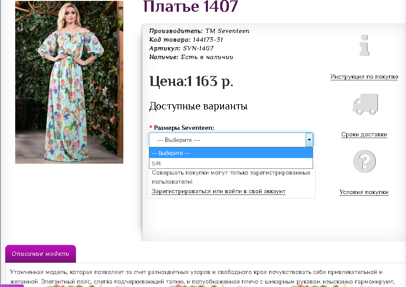
Task: Click the Производитель: TM Seventeen line
Action: pyautogui.click(x=199, y=31)
